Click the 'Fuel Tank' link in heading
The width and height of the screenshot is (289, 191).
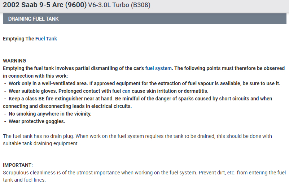coord(46,39)
